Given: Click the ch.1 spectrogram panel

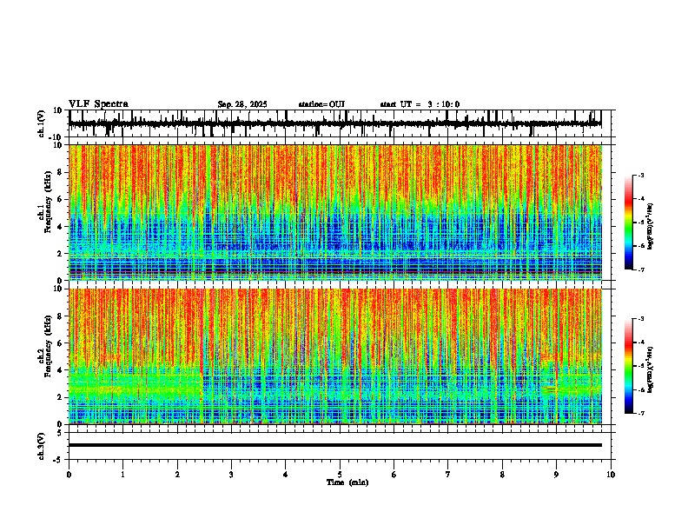Looking at the screenshot, I should point(335,212).
